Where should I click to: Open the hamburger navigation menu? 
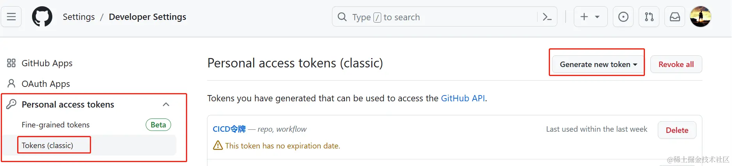[11, 17]
